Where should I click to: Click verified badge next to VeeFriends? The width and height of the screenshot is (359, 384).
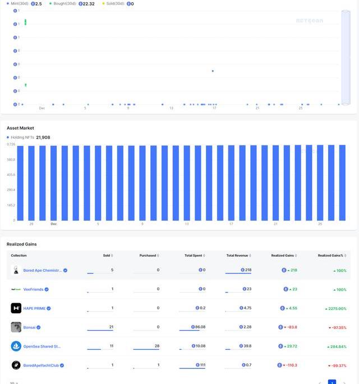47,290
